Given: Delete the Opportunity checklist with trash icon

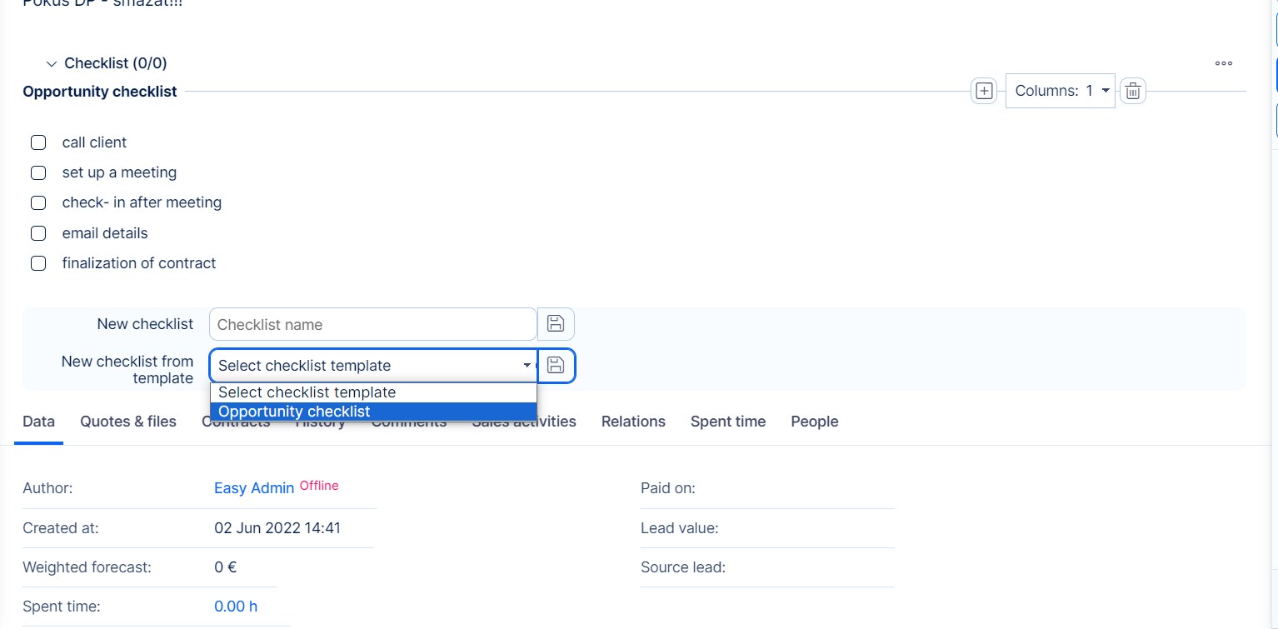Looking at the screenshot, I should [x=1132, y=92].
